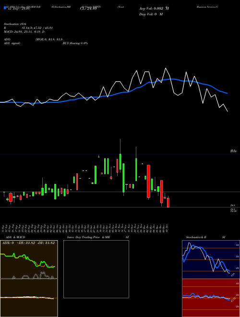The height and width of the screenshot is (317, 240).
Task: Click the 25.50 price level label on the right axis
Action: [233, 151]
